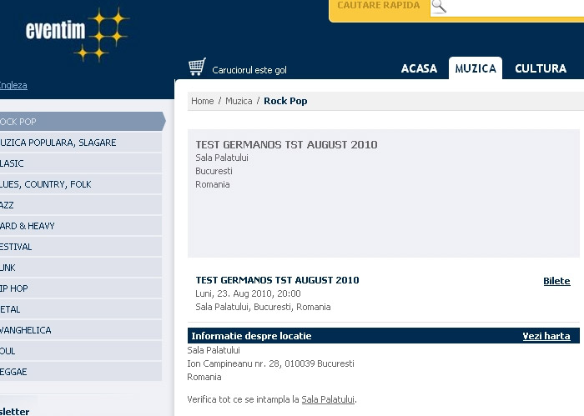Select Muzica Populara, Slagare category
This screenshot has height=416, width=584.
(81, 143)
